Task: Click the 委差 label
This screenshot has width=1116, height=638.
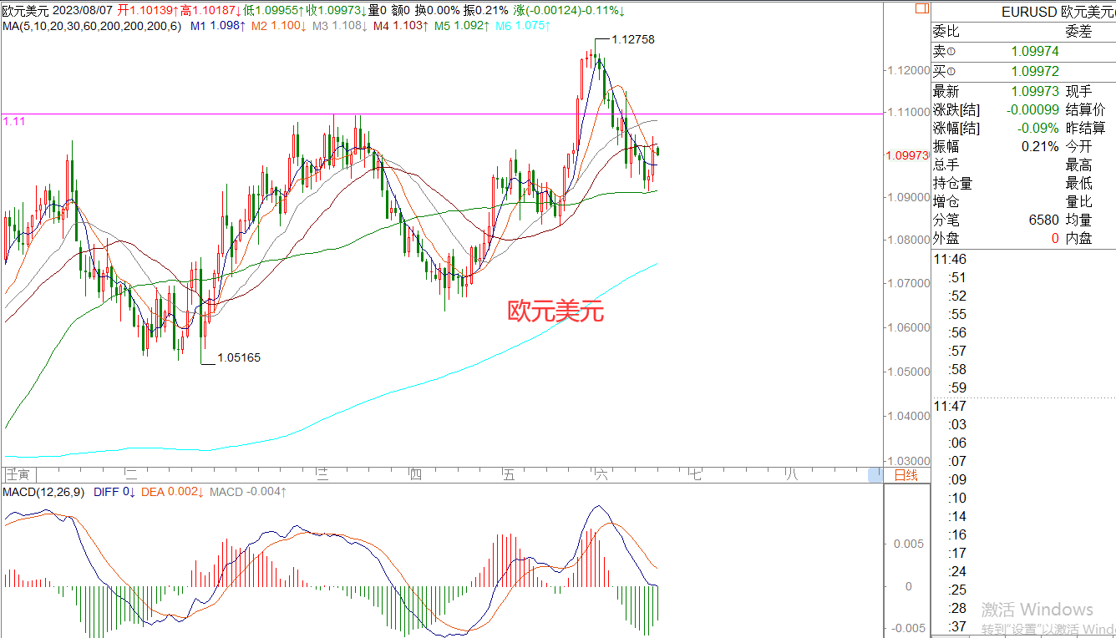Action: click(1078, 32)
